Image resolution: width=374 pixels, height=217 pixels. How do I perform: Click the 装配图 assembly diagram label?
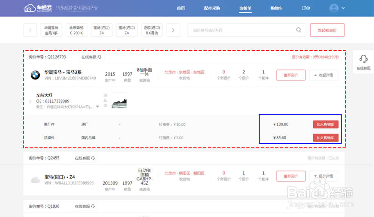point(105,100)
